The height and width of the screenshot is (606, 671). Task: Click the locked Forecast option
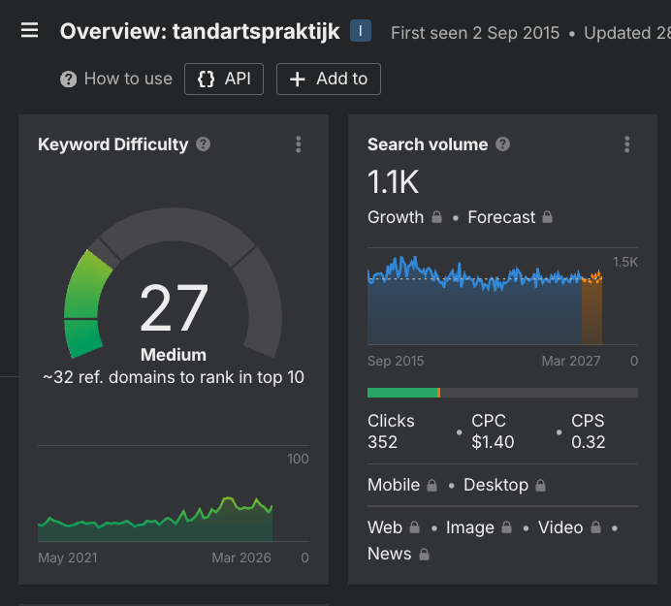click(x=510, y=217)
